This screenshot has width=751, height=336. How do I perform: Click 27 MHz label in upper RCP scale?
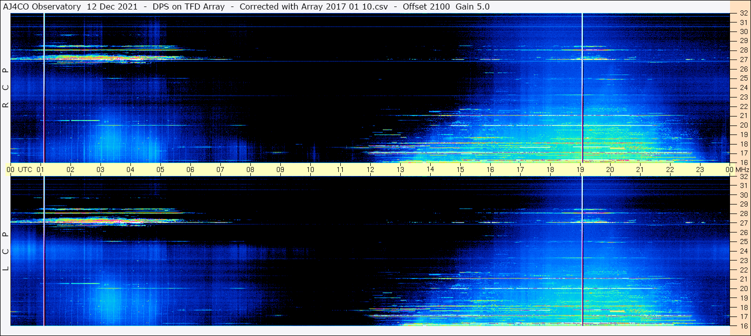coord(743,59)
